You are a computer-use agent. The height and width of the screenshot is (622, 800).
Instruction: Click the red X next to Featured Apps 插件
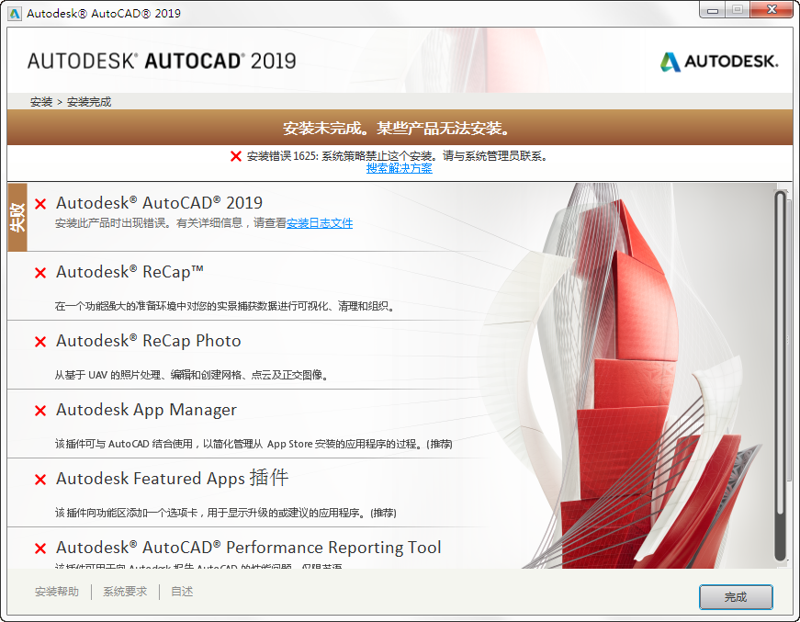point(40,480)
